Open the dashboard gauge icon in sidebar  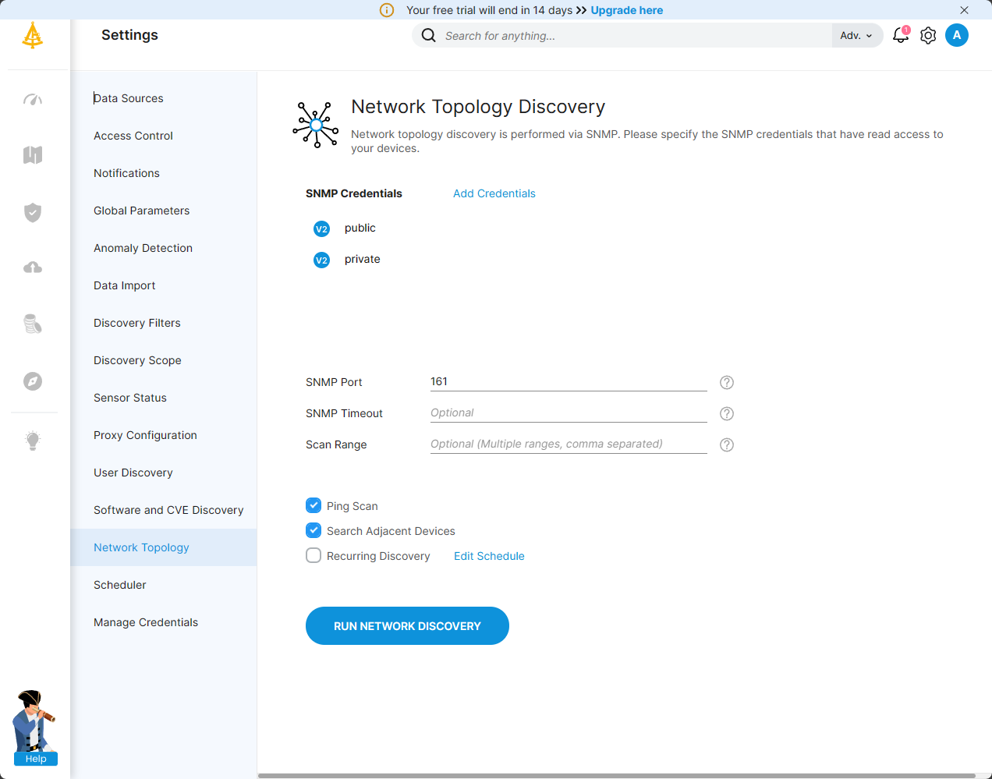(33, 99)
